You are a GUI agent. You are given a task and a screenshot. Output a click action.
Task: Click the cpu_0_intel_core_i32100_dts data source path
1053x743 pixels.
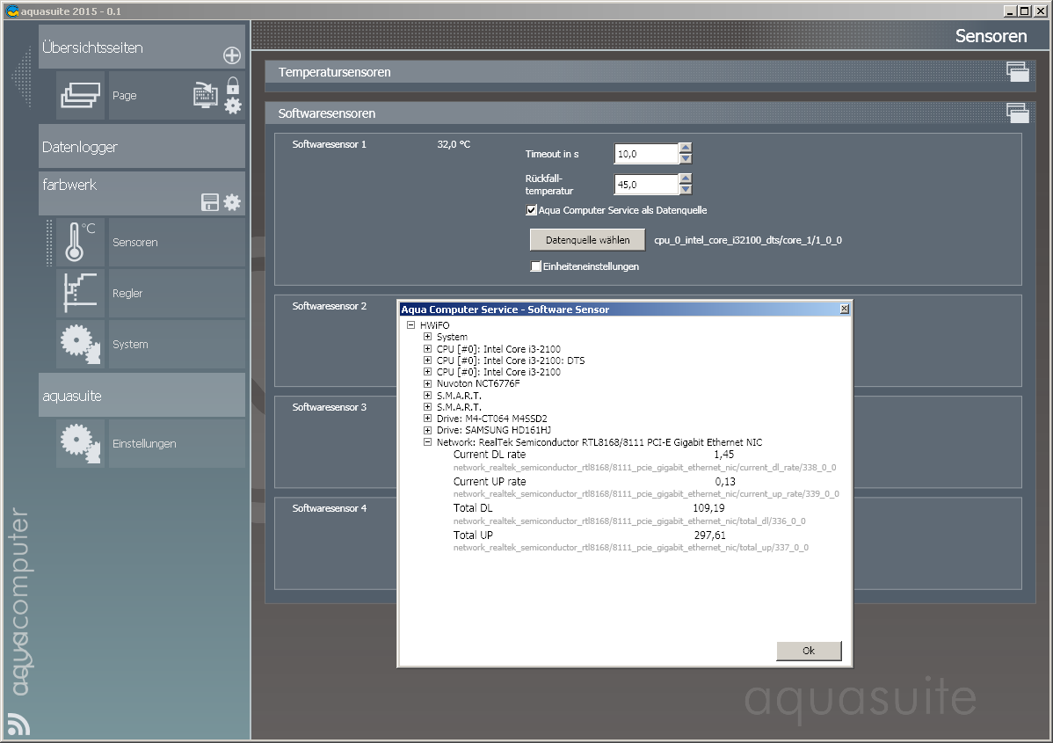coord(748,240)
